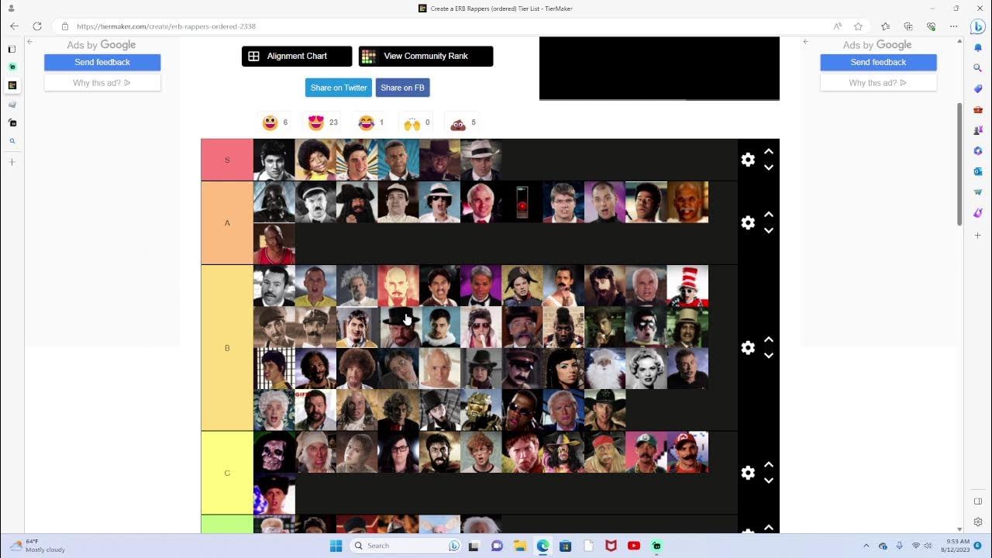Move the C tier row up

tap(769, 465)
